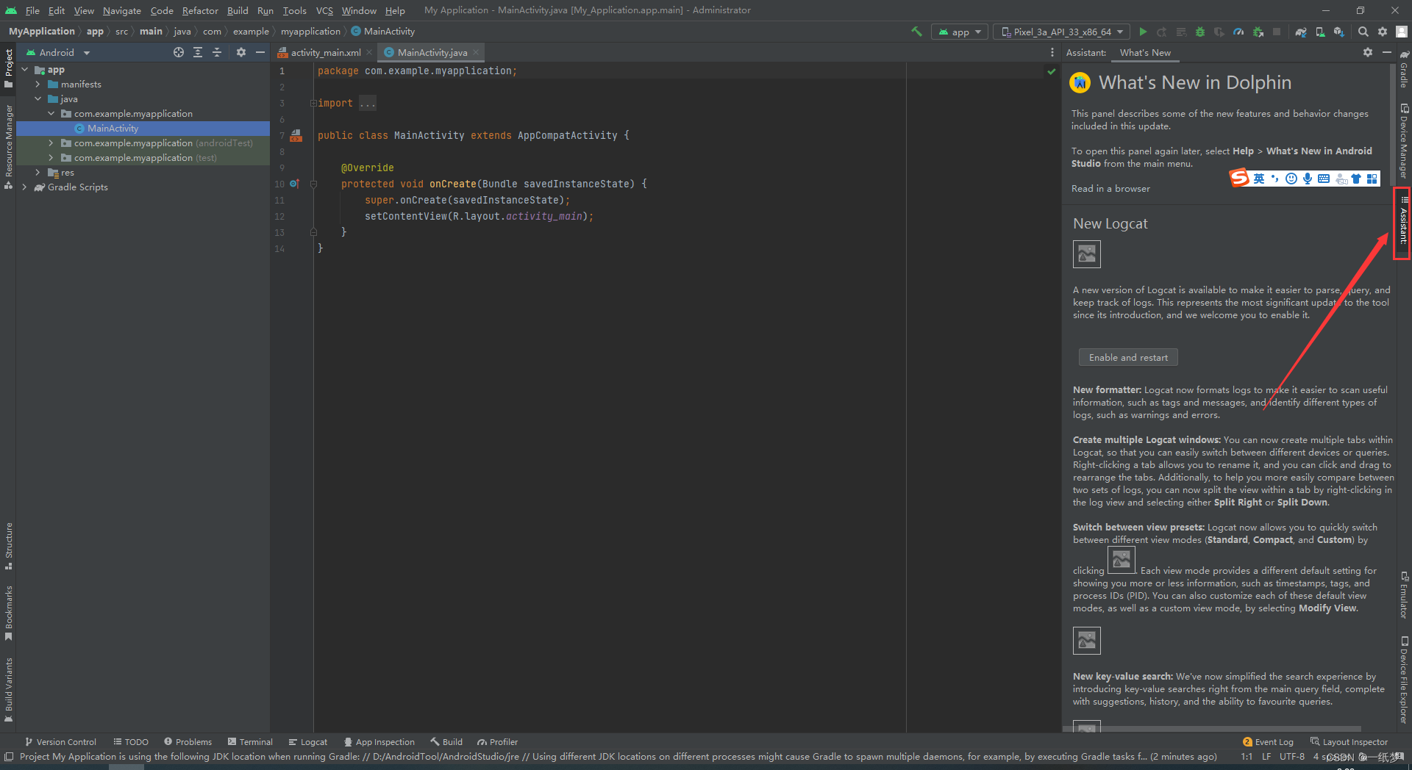
Task: Open the Logcat tool window button
Action: (x=308, y=742)
